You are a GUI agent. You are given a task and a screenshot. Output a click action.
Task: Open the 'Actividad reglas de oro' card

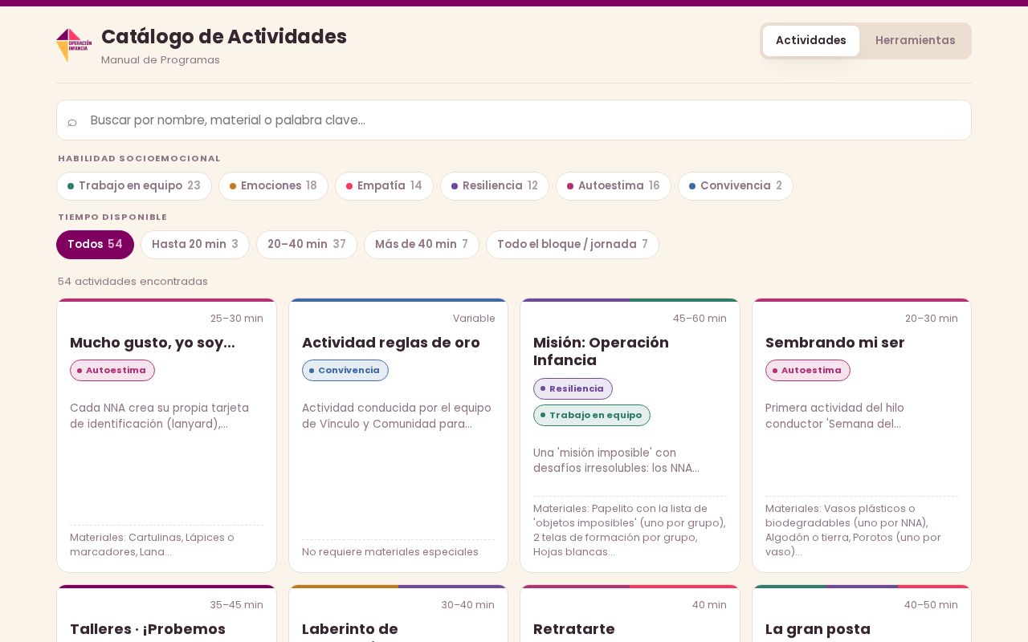(x=398, y=435)
